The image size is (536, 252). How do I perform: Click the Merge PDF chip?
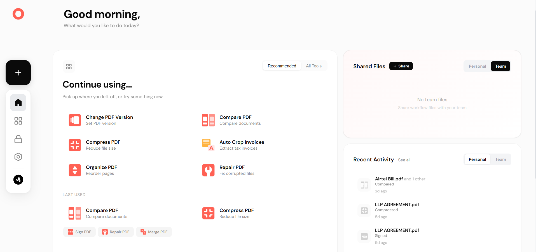[154, 232]
